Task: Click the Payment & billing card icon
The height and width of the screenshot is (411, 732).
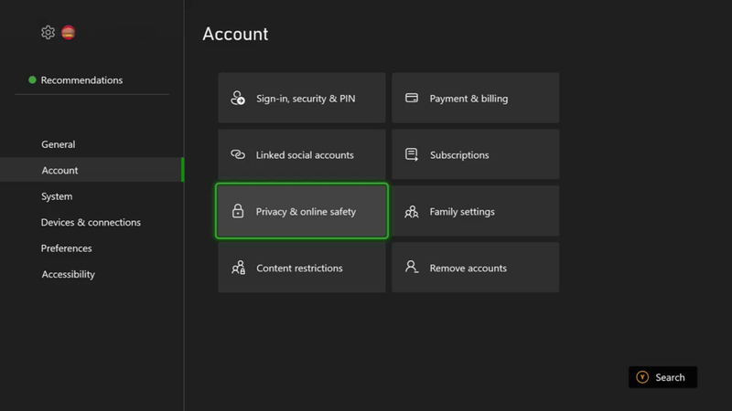Action: [411, 98]
